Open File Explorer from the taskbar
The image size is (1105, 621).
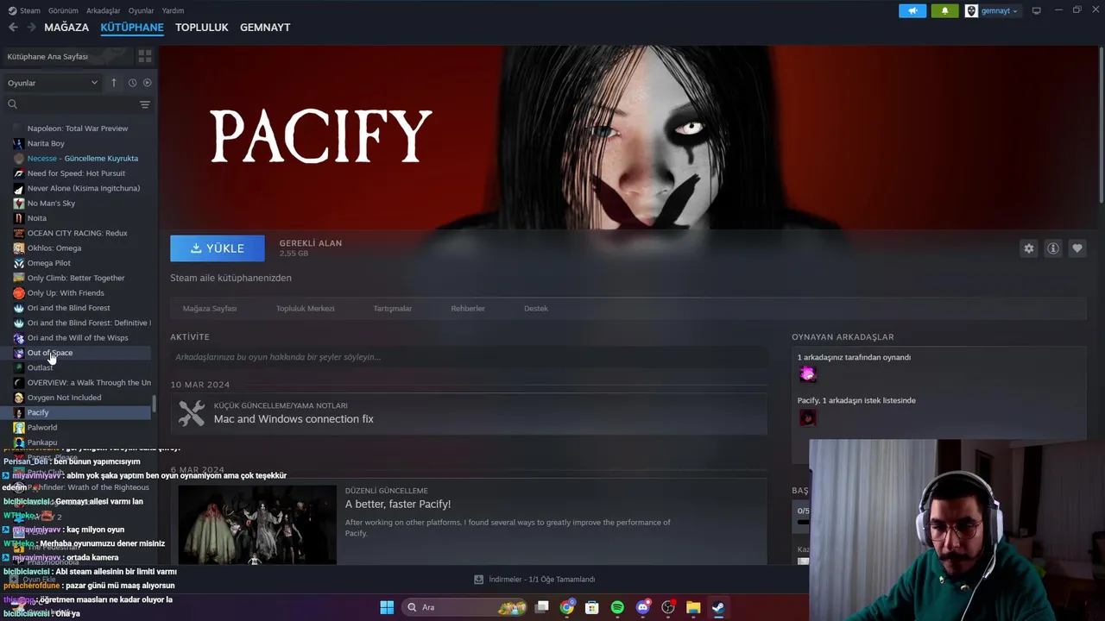click(693, 607)
